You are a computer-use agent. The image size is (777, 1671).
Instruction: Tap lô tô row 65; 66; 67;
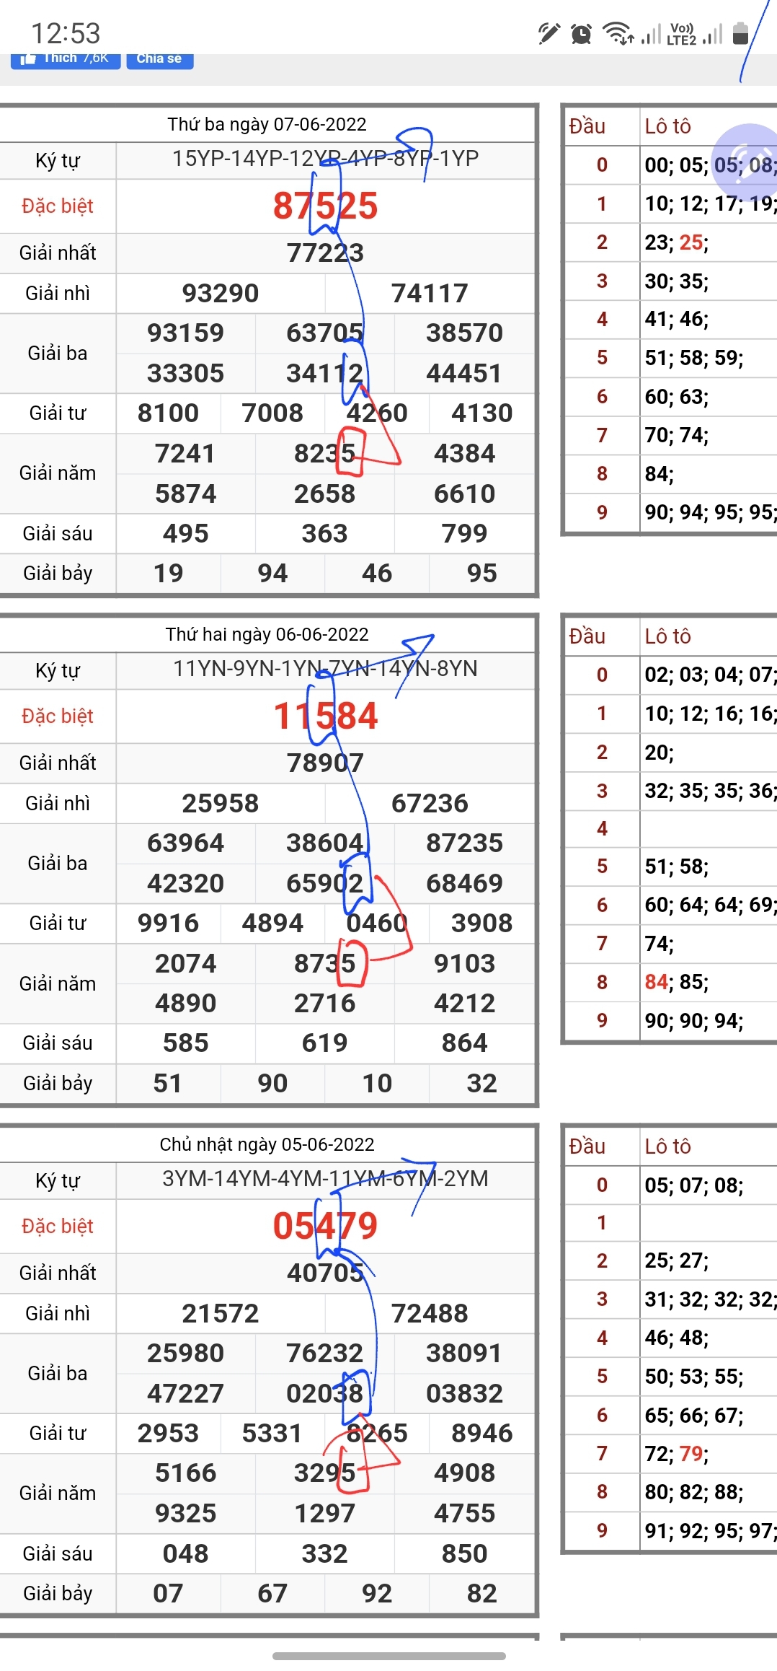(694, 1415)
